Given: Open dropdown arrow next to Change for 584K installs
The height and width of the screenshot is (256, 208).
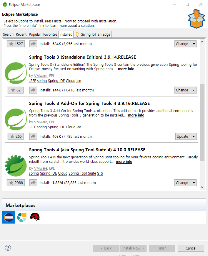Looking at the screenshot, I should click(194, 44).
